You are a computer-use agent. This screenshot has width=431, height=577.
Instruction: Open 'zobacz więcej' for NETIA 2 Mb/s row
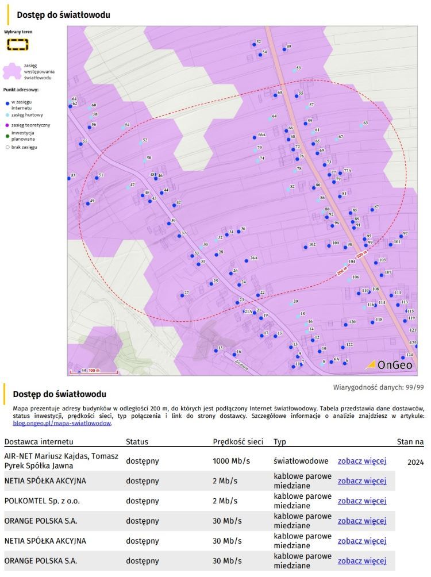pyautogui.click(x=362, y=481)
